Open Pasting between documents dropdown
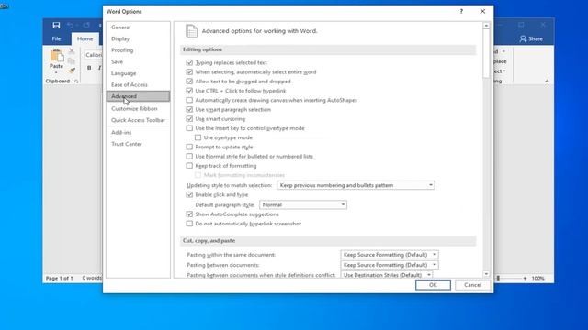This screenshot has height=330, width=588. click(390, 265)
